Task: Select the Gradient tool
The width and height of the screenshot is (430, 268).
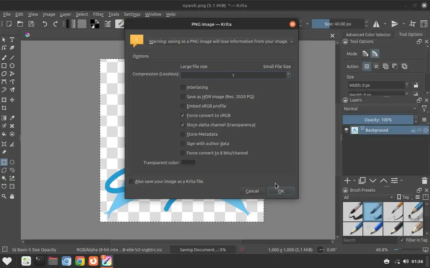Action: click(4, 118)
